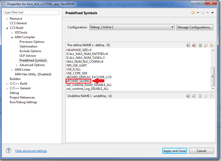The image size is (221, 161).
Task: Move pre-define symbol up
Action: click(x=206, y=45)
